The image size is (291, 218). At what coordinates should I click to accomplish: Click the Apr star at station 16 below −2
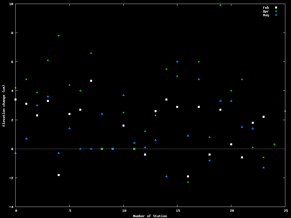[x=188, y=182]
